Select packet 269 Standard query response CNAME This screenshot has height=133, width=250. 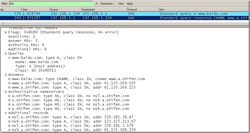(x=124, y=18)
